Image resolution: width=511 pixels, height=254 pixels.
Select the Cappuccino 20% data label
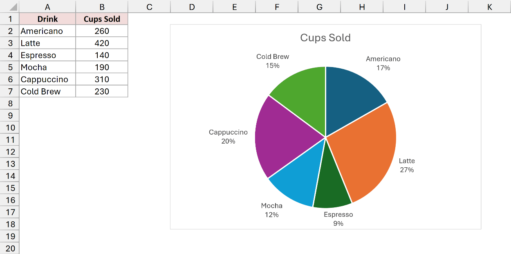[x=228, y=137]
